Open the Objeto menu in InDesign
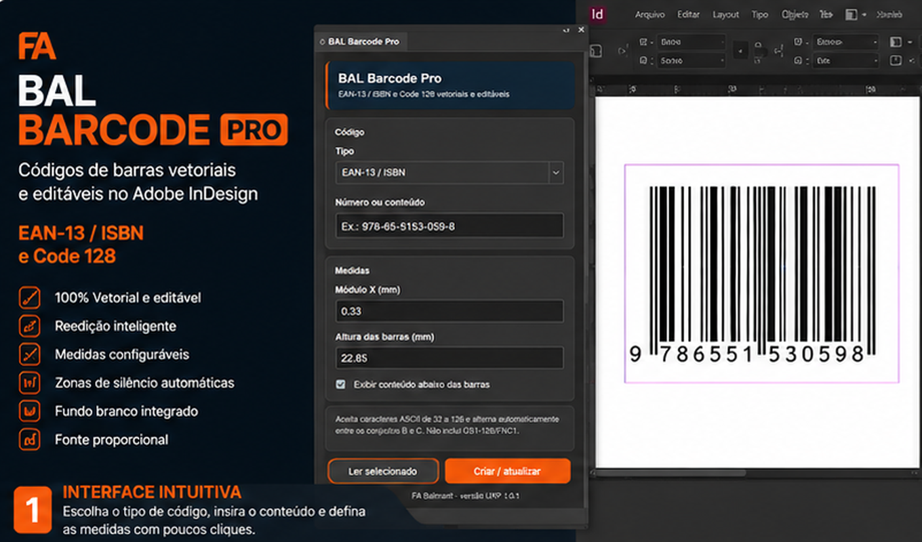922x542 pixels. [x=795, y=14]
